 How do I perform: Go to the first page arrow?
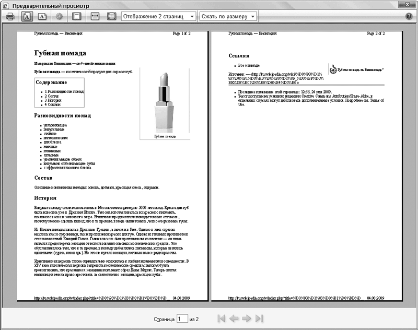[x=221, y=319]
